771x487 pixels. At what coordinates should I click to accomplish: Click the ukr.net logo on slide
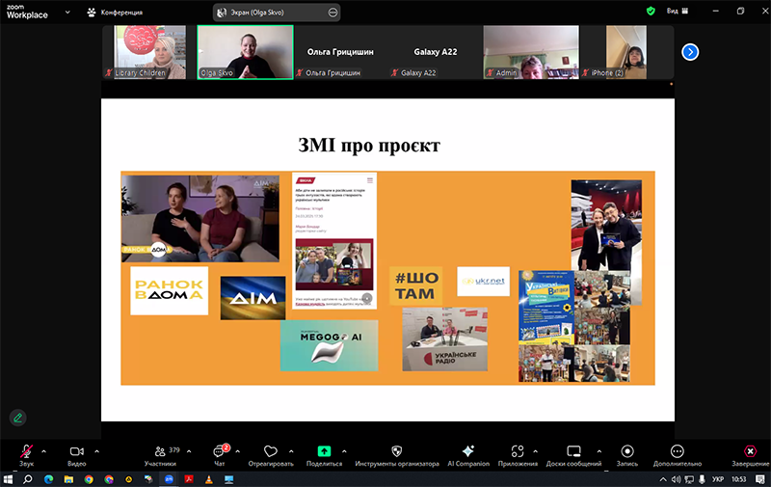484,282
